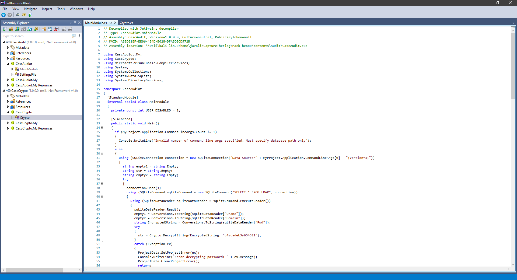Open the Help menu
The height and width of the screenshot is (280, 517).
(x=91, y=9)
